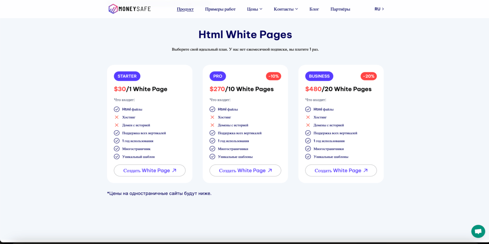
Task: Select the PRO plan label badge
Action: coord(218,76)
